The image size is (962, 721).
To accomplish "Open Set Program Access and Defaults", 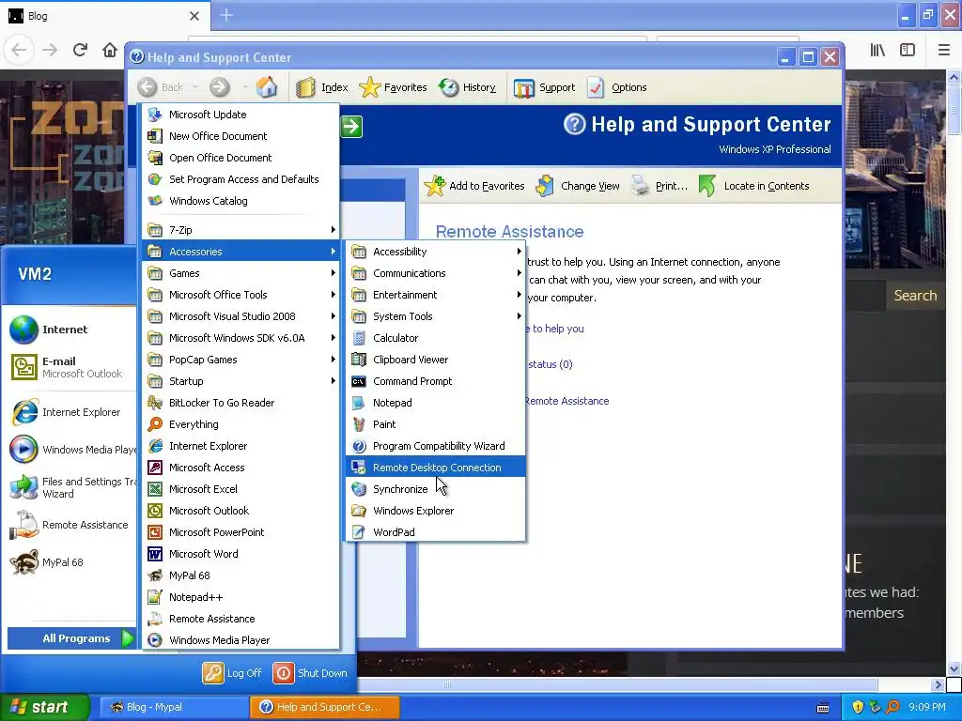I will 241,179.
